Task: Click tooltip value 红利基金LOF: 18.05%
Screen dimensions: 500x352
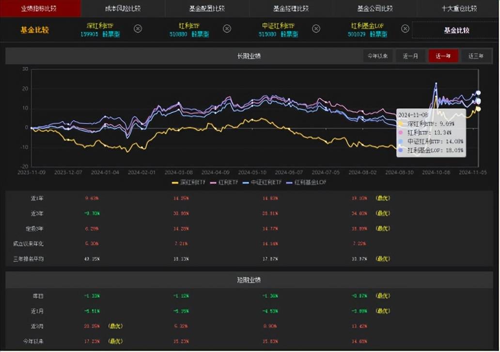Action: pos(435,150)
